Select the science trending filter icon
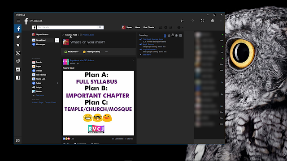Viewport: 287px width, 161px height. (173, 35)
